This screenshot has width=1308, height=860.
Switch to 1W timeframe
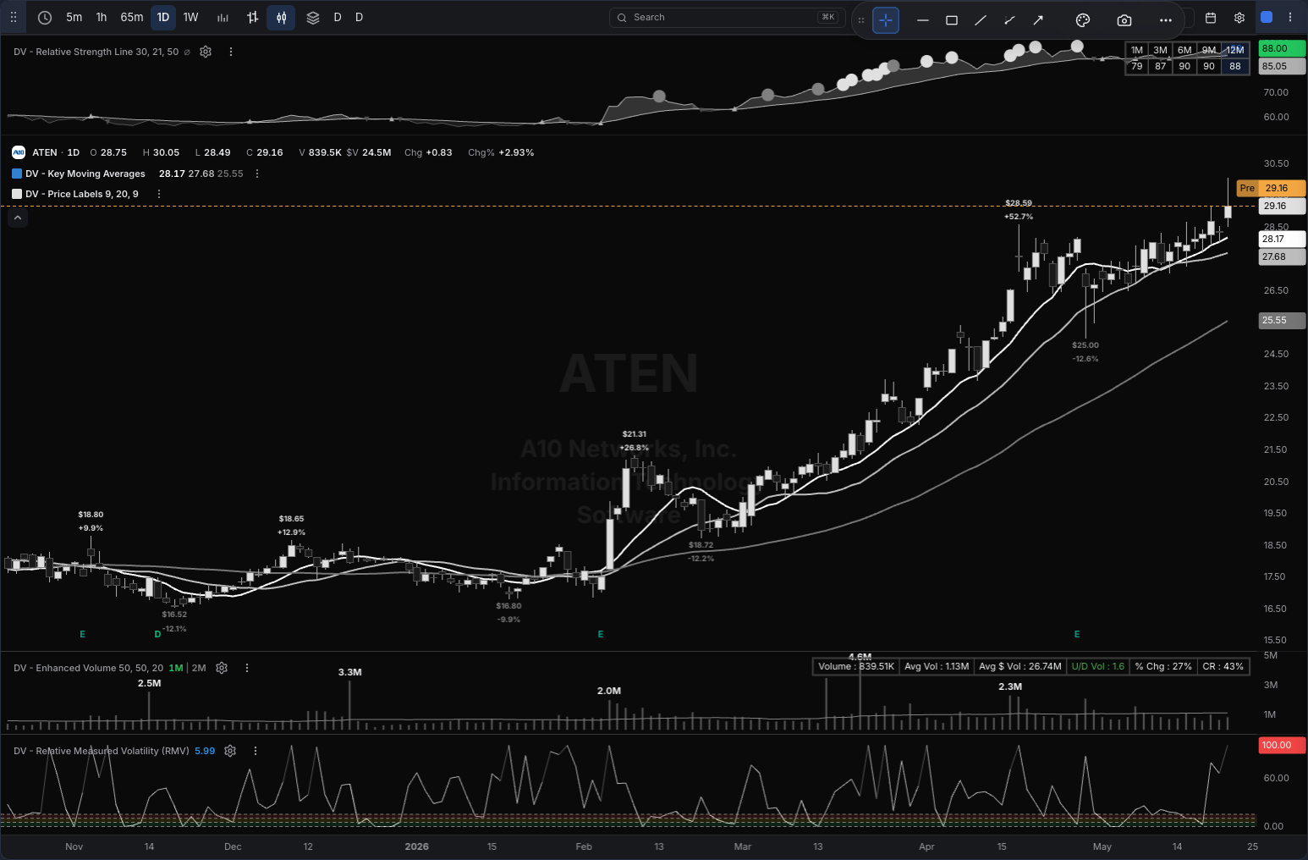191,17
